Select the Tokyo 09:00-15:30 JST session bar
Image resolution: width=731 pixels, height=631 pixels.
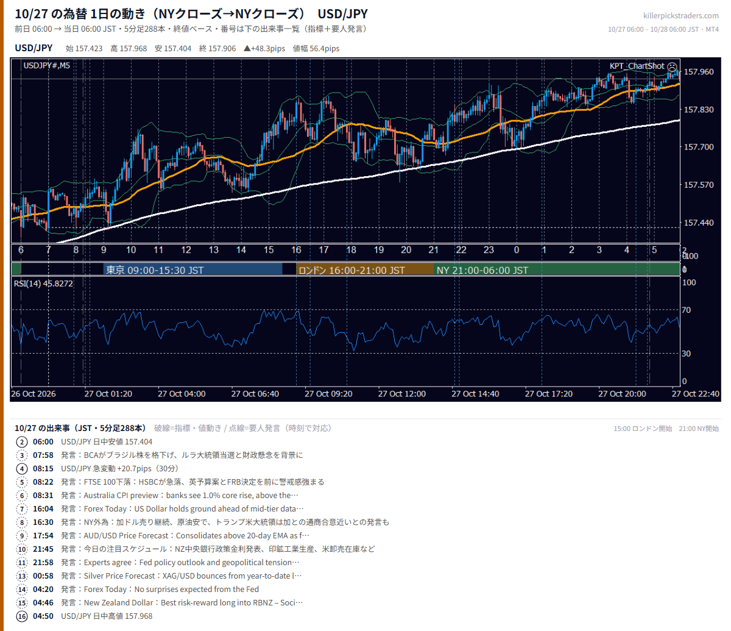[192, 269]
